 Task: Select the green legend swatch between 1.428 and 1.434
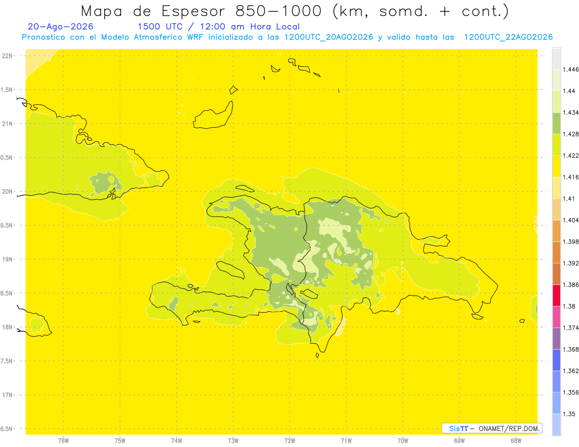click(556, 123)
